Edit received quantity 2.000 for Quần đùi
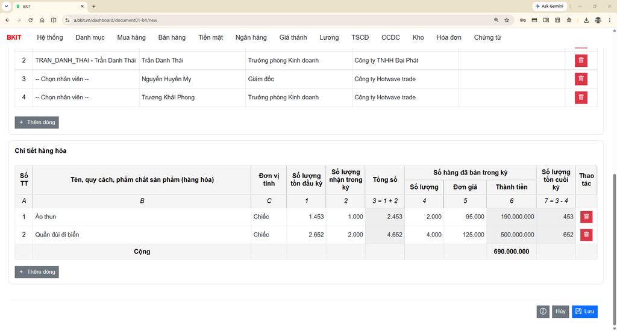Screen dimensions: 617x331 click(345, 235)
